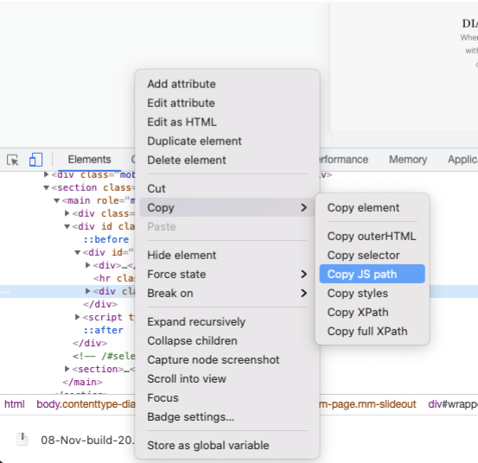Select the closing </main> tag row
Viewport: 478px width, 463px height.
[x=82, y=382]
